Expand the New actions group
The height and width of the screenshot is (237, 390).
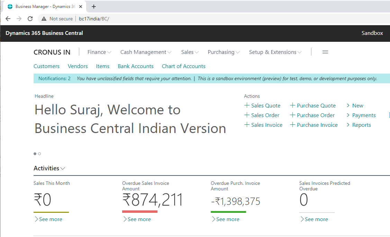(x=355, y=106)
